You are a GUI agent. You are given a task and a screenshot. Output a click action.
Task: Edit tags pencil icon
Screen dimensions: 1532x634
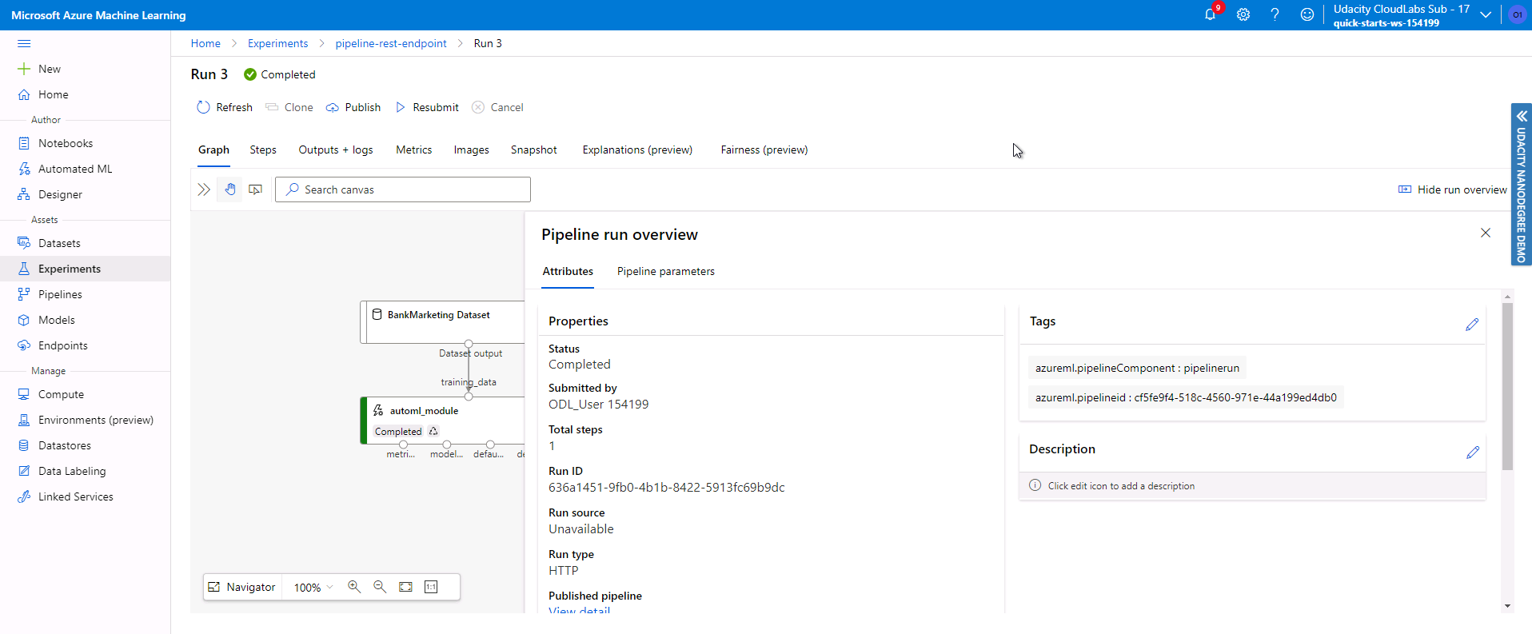pyautogui.click(x=1472, y=324)
